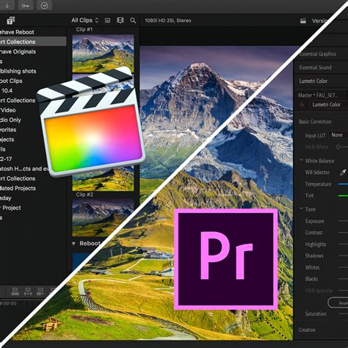The width and height of the screenshot is (348, 348).
Task: Open the Lumetri Color effect dropdown beside fx
Action: (328, 105)
